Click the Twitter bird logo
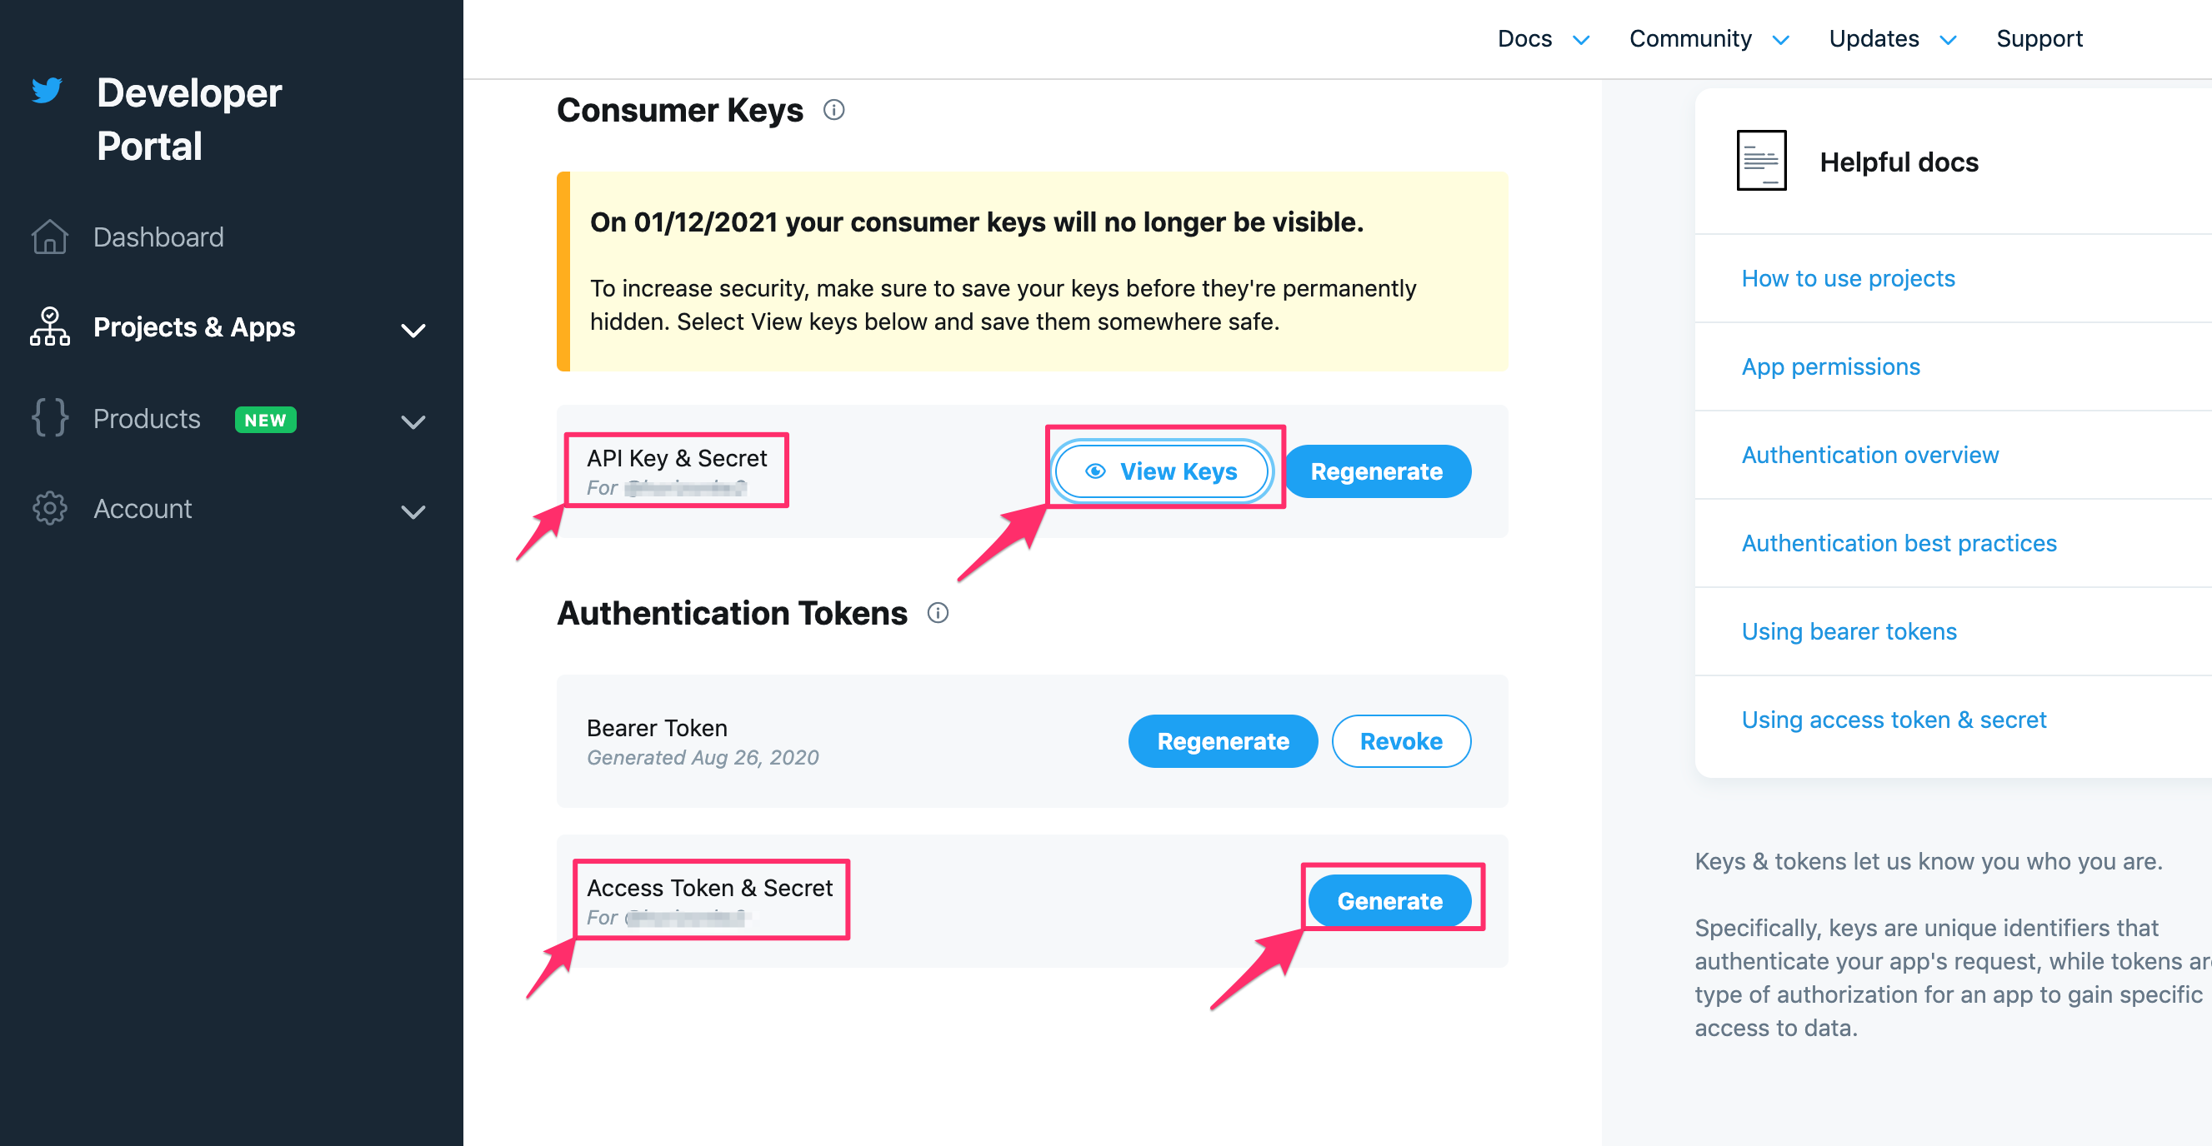 click(x=48, y=91)
